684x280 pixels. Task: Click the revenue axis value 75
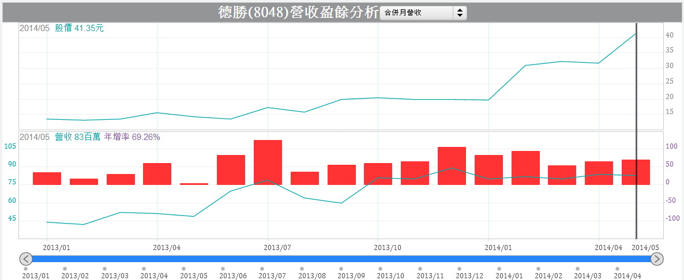point(12,183)
